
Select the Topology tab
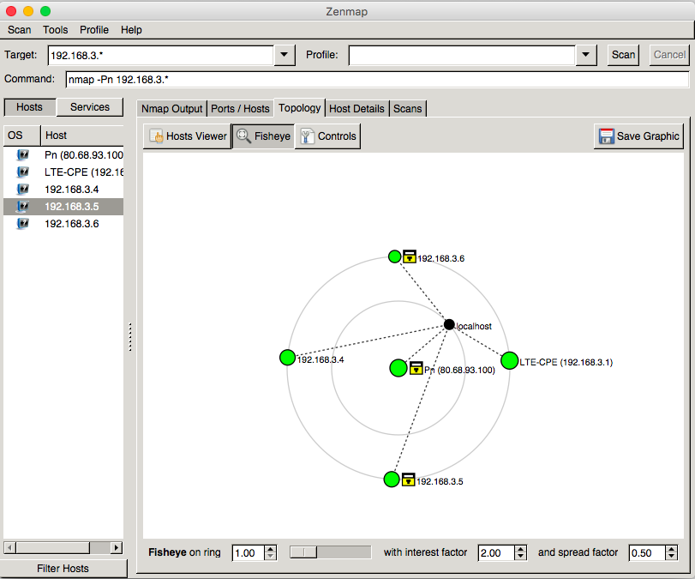click(x=300, y=108)
